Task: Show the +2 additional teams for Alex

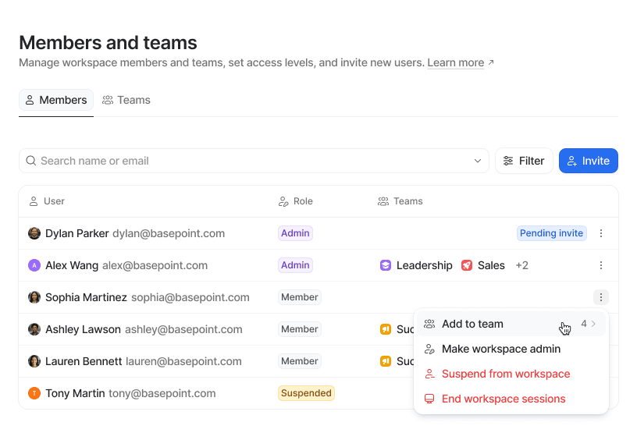Action: (x=521, y=265)
